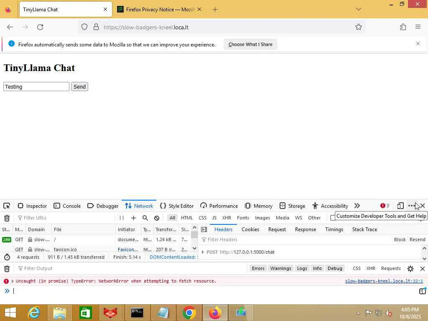Image resolution: width=428 pixels, height=321 pixels.
Task: Filter requests by WS
Action: (x=298, y=218)
